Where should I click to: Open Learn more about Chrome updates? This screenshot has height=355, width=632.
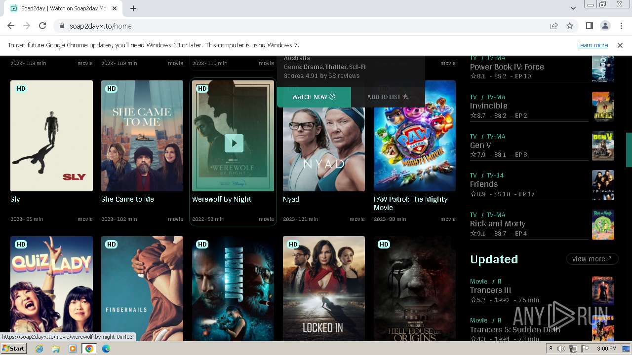pos(592,45)
